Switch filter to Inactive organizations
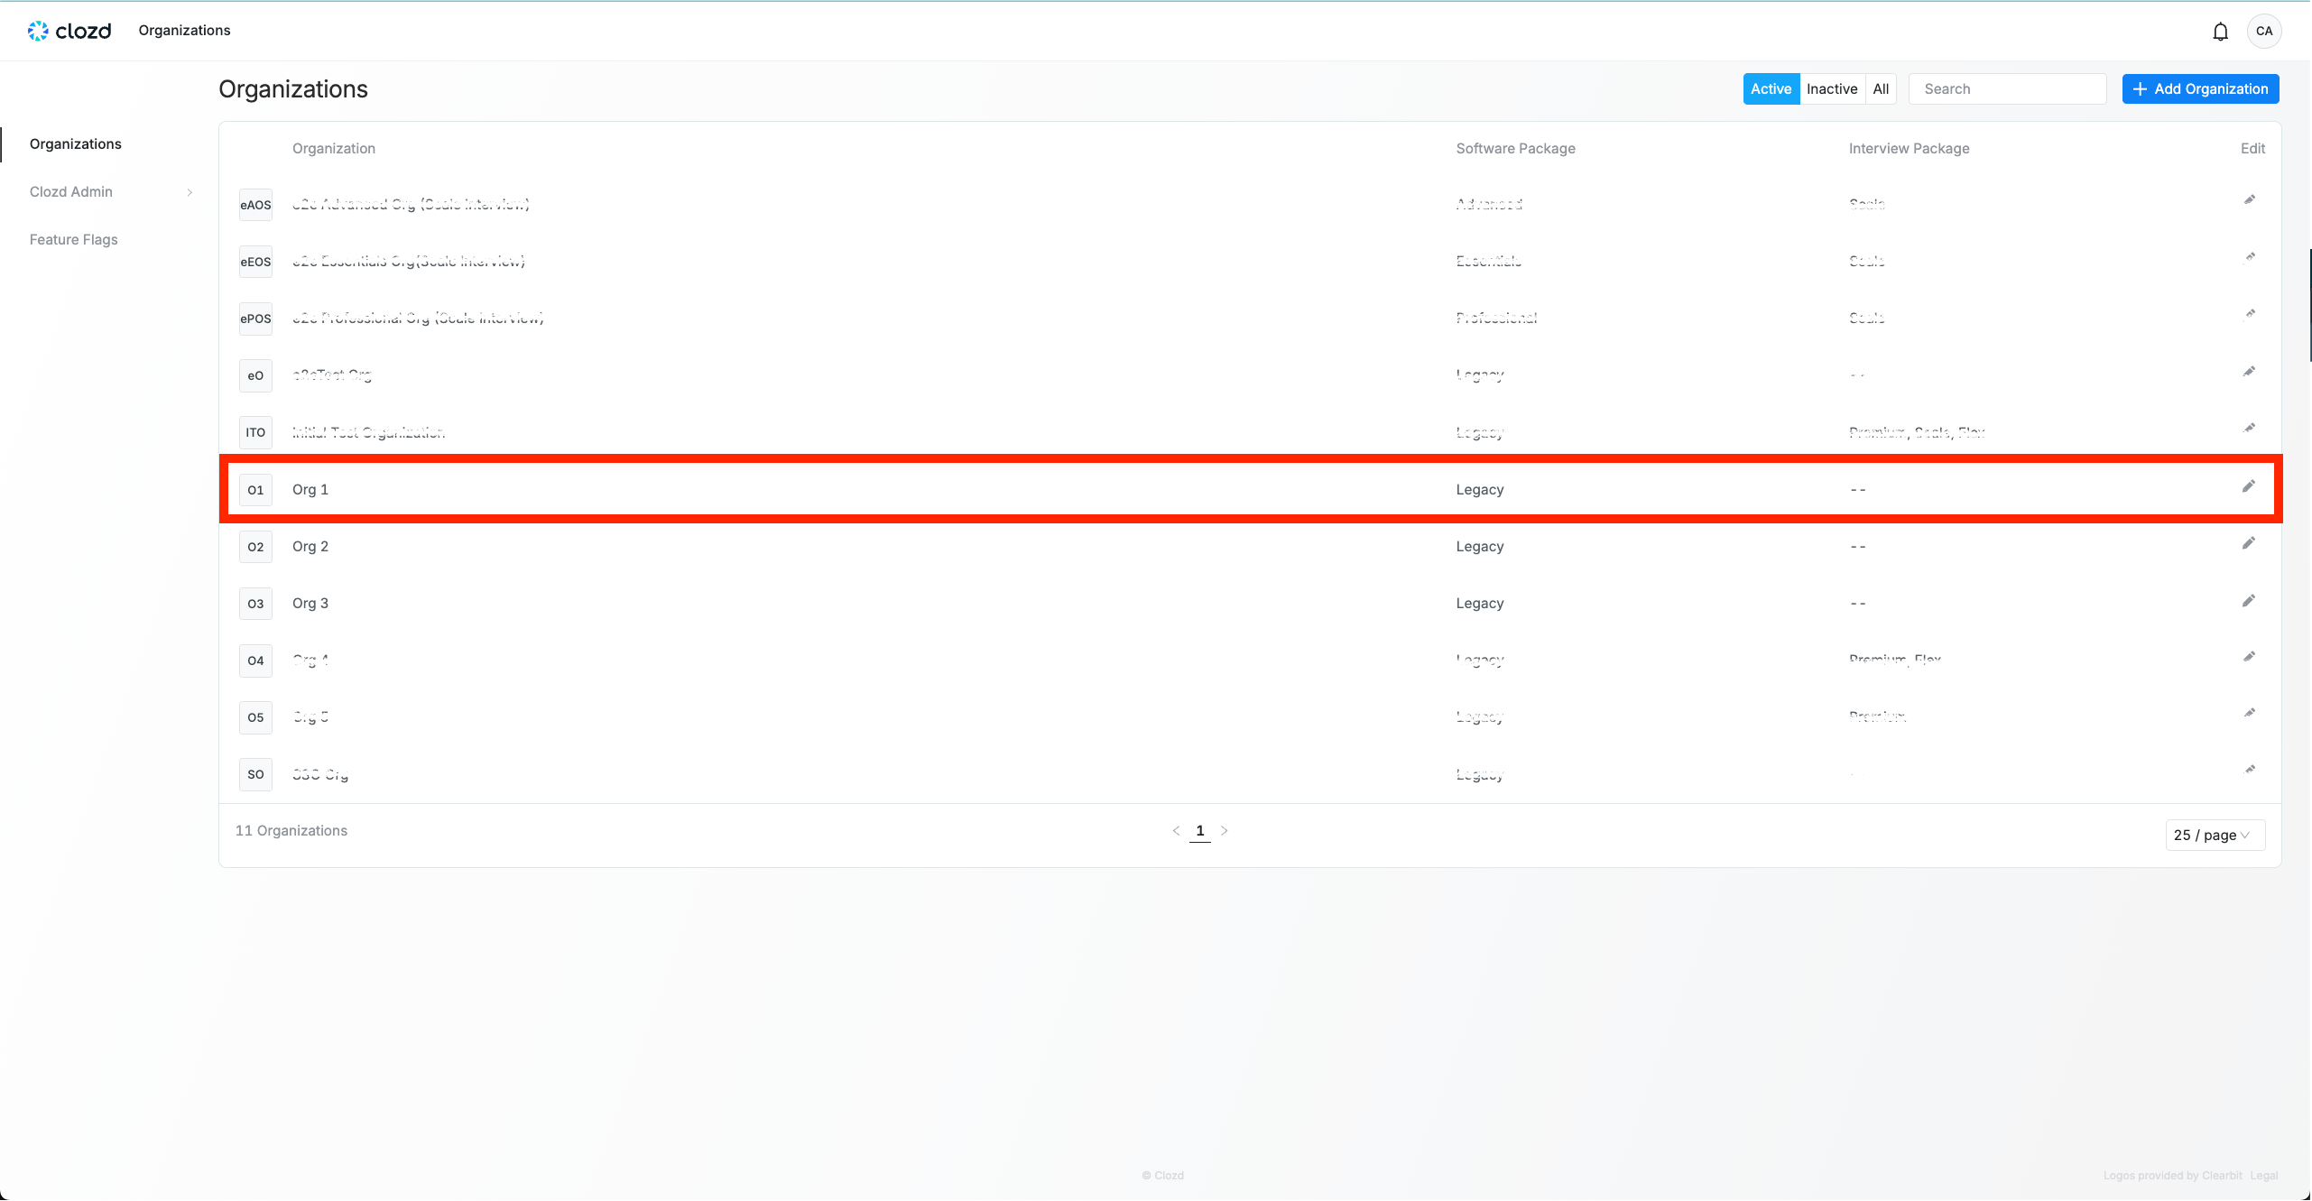Image resolution: width=2312 pixels, height=1201 pixels. tap(1831, 88)
